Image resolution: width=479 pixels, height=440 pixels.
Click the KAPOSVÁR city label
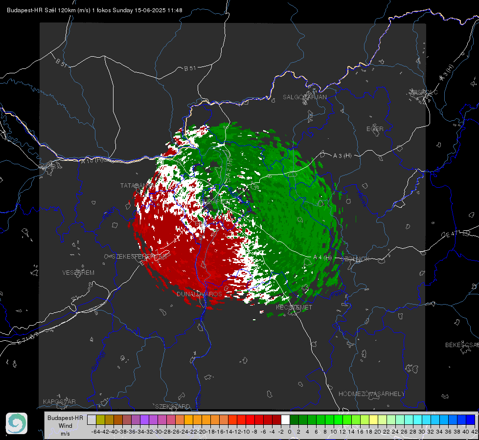point(59,401)
